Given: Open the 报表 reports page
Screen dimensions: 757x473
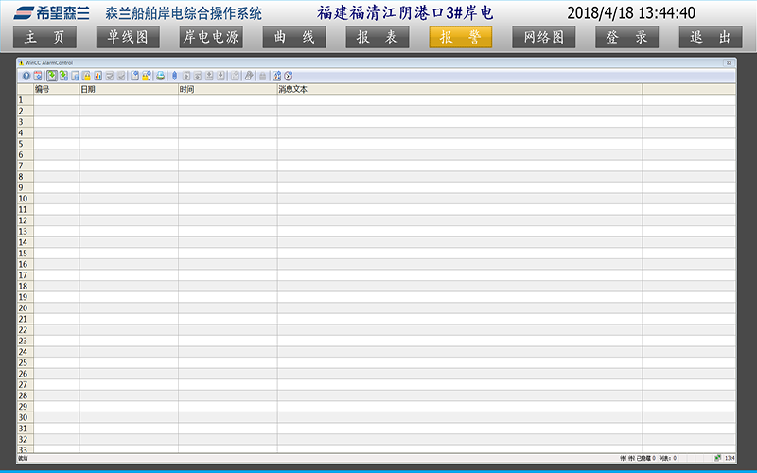Looking at the screenshot, I should tap(378, 37).
